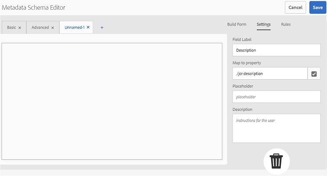Click the Save button

(x=317, y=7)
